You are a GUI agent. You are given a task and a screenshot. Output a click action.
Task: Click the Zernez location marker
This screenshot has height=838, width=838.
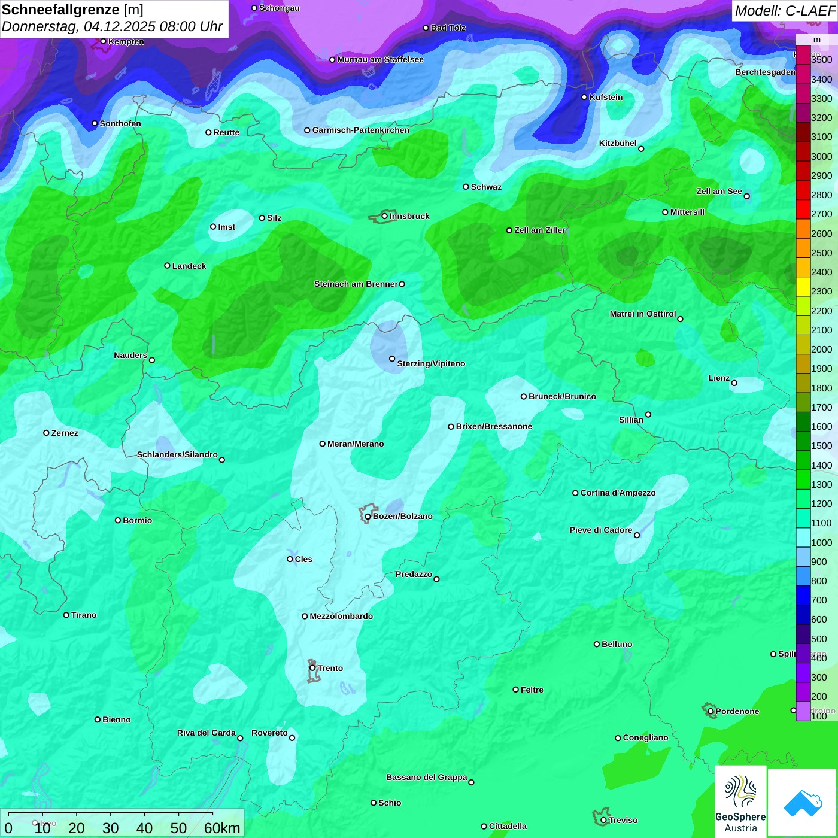pos(46,433)
